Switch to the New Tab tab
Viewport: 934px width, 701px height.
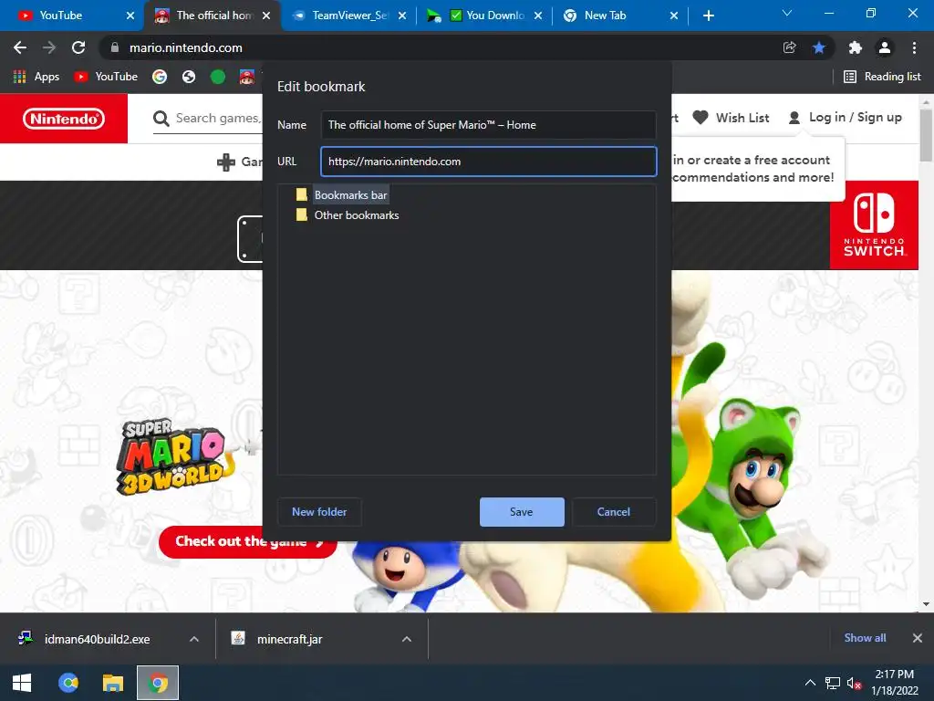pyautogui.click(x=614, y=16)
